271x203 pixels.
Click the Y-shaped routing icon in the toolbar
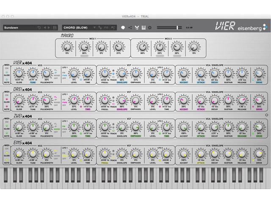tap(137, 27)
